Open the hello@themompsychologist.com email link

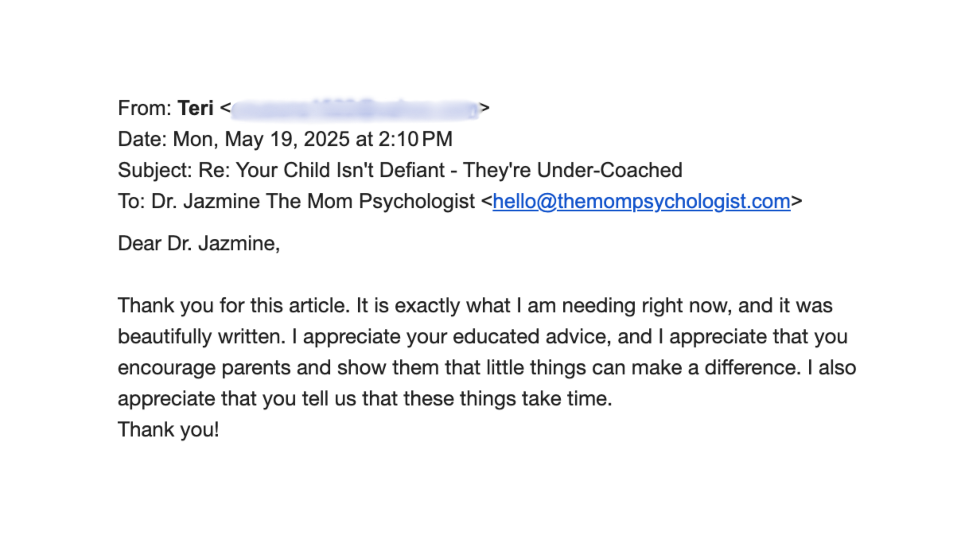[641, 202]
